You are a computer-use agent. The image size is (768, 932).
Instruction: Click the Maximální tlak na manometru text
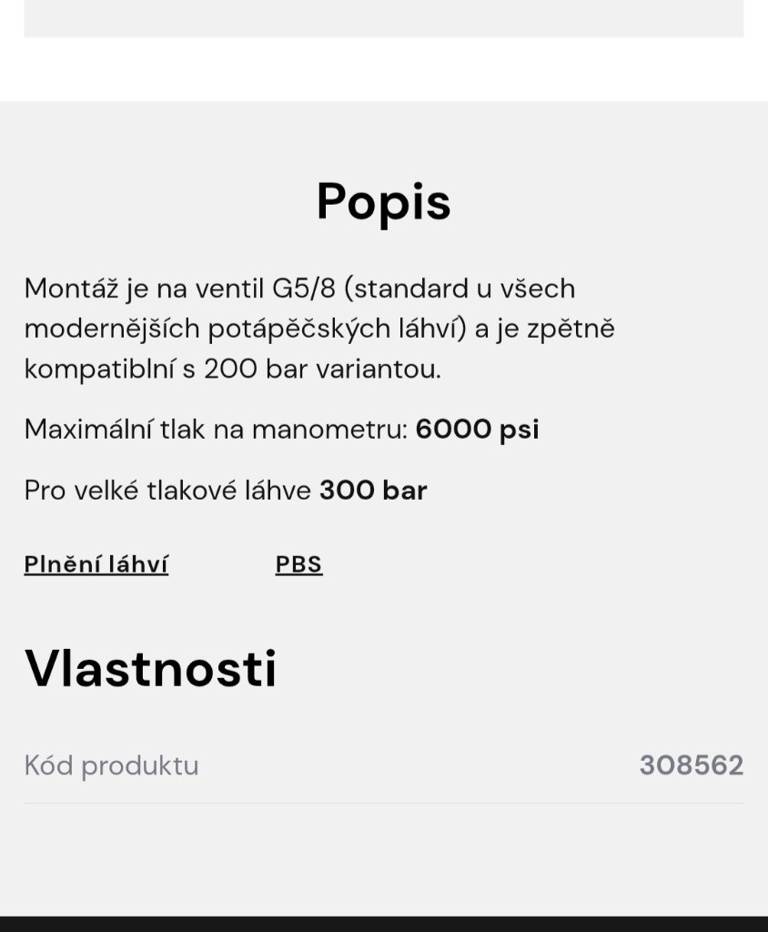click(x=216, y=429)
